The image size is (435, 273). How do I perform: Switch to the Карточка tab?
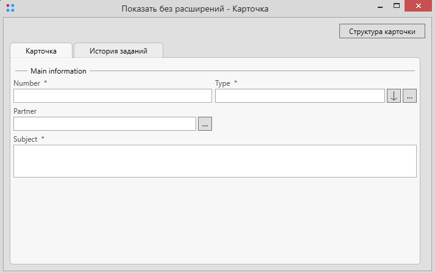(x=41, y=51)
